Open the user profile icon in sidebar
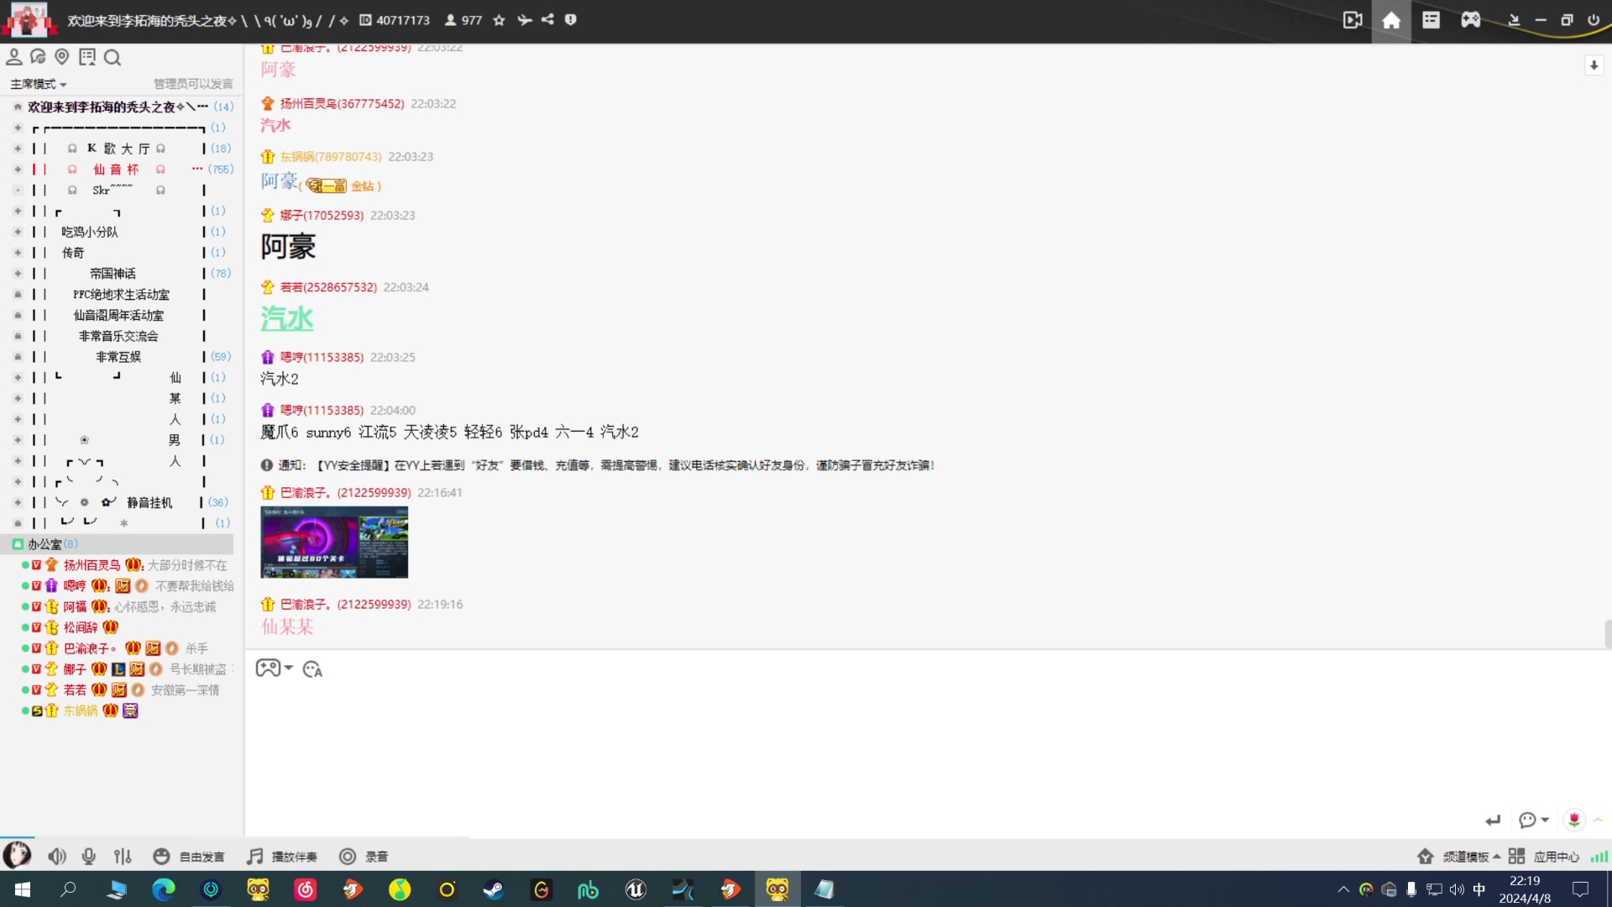1612x907 pixels. [14, 56]
